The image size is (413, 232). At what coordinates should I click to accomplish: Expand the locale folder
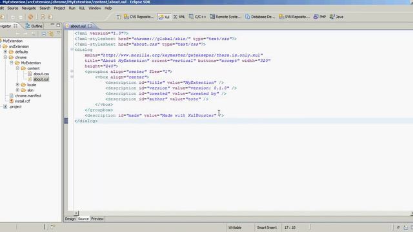[x=17, y=84]
